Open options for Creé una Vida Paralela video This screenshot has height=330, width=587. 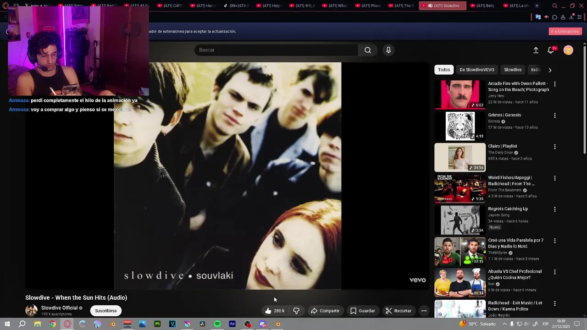(x=554, y=241)
